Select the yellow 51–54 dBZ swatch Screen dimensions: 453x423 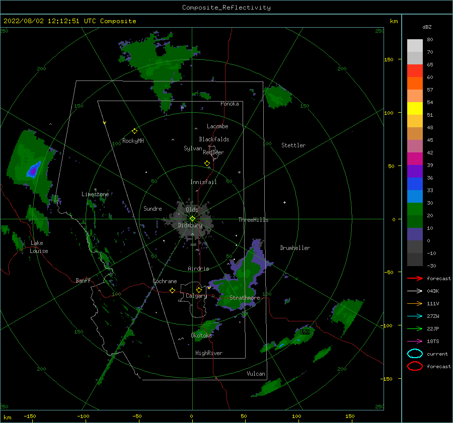pyautogui.click(x=415, y=109)
